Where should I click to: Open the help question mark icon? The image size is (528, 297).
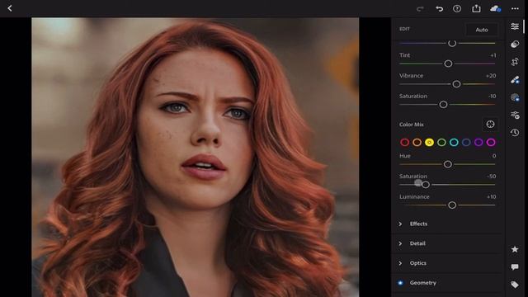click(x=457, y=9)
